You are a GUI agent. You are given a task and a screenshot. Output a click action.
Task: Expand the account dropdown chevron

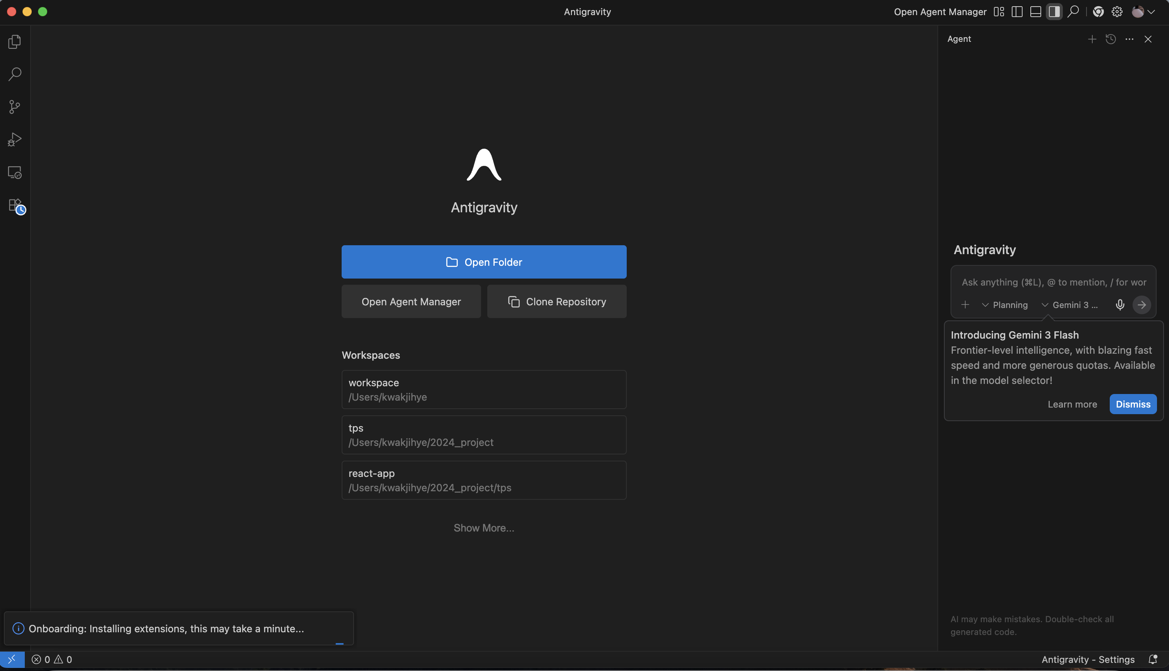1151,12
